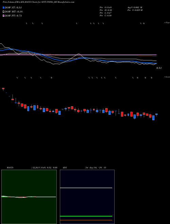The height and width of the screenshot is (224, 170).
Task: Select the 'DOW MT: 0.58' legend label
Action: [14, 12]
